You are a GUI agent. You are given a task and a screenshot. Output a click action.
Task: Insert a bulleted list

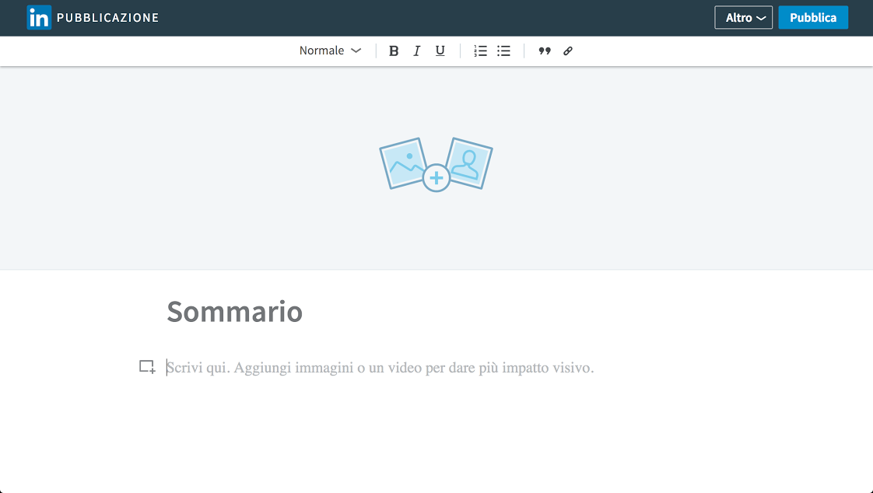coord(503,51)
